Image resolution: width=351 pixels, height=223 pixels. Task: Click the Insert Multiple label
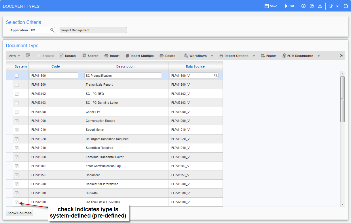coord(142,56)
